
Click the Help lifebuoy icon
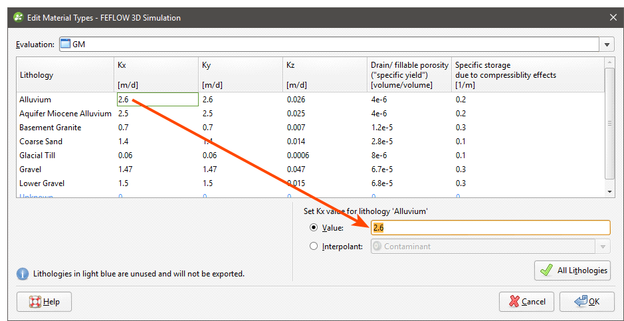click(35, 302)
